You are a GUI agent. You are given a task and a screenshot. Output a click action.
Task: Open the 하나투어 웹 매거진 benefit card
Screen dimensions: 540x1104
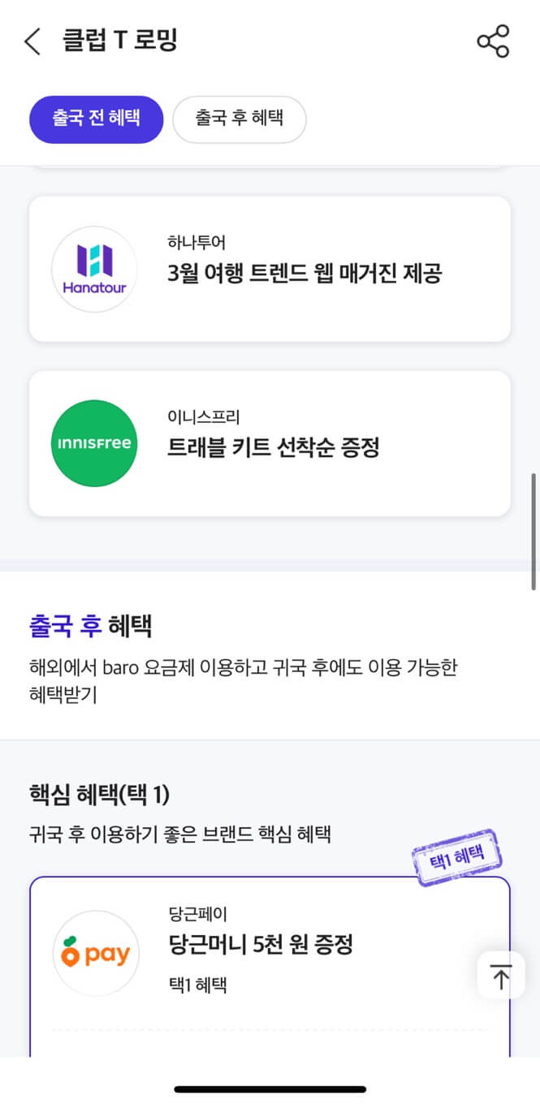[x=270, y=269]
